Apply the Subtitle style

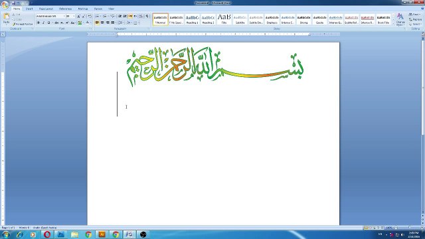click(240, 19)
